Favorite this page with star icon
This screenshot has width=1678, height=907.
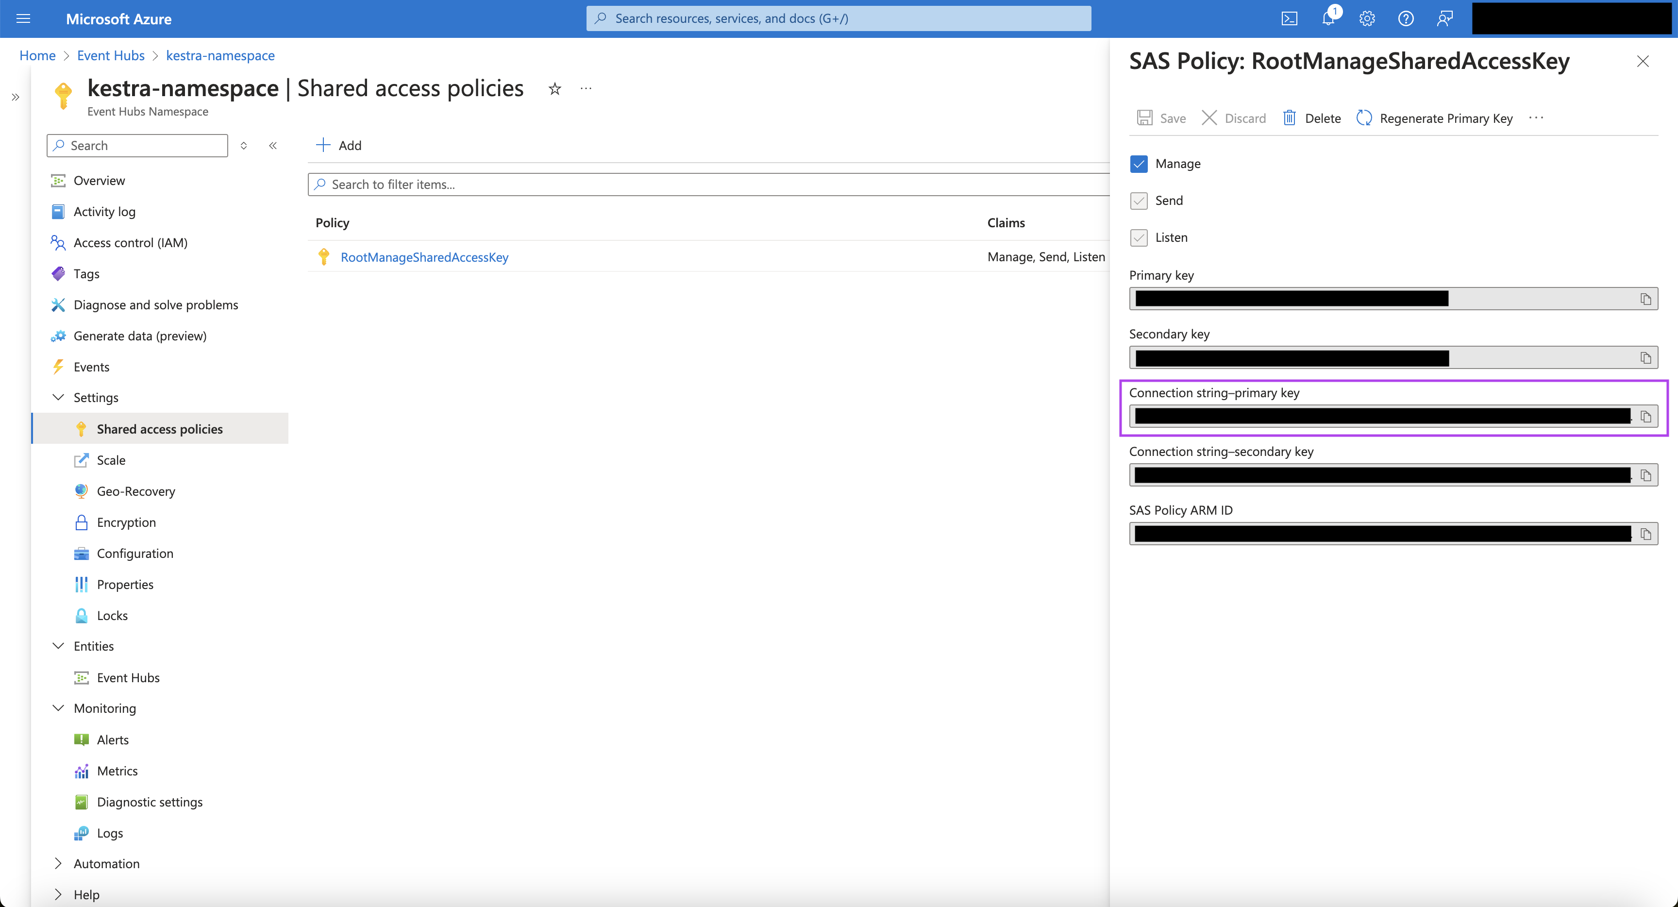[x=554, y=89]
